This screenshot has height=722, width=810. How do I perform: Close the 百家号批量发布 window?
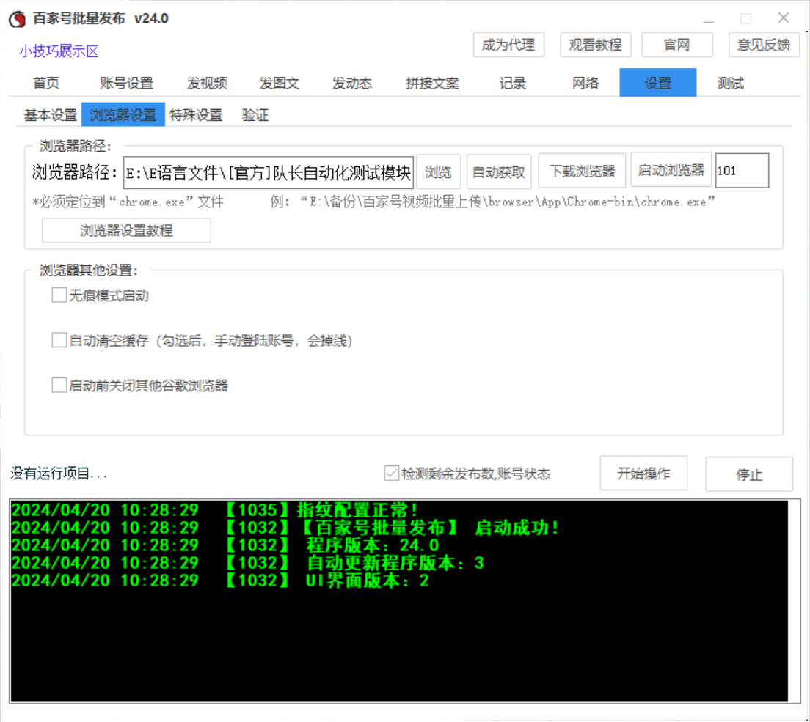(x=783, y=18)
